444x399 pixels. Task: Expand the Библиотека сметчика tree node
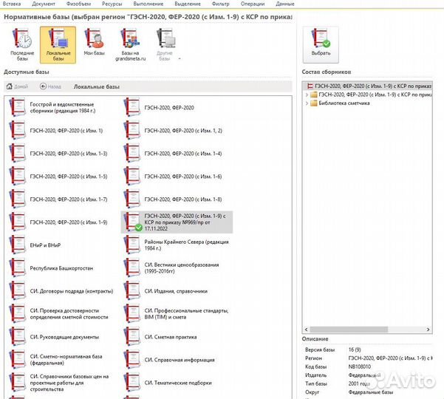point(307,103)
